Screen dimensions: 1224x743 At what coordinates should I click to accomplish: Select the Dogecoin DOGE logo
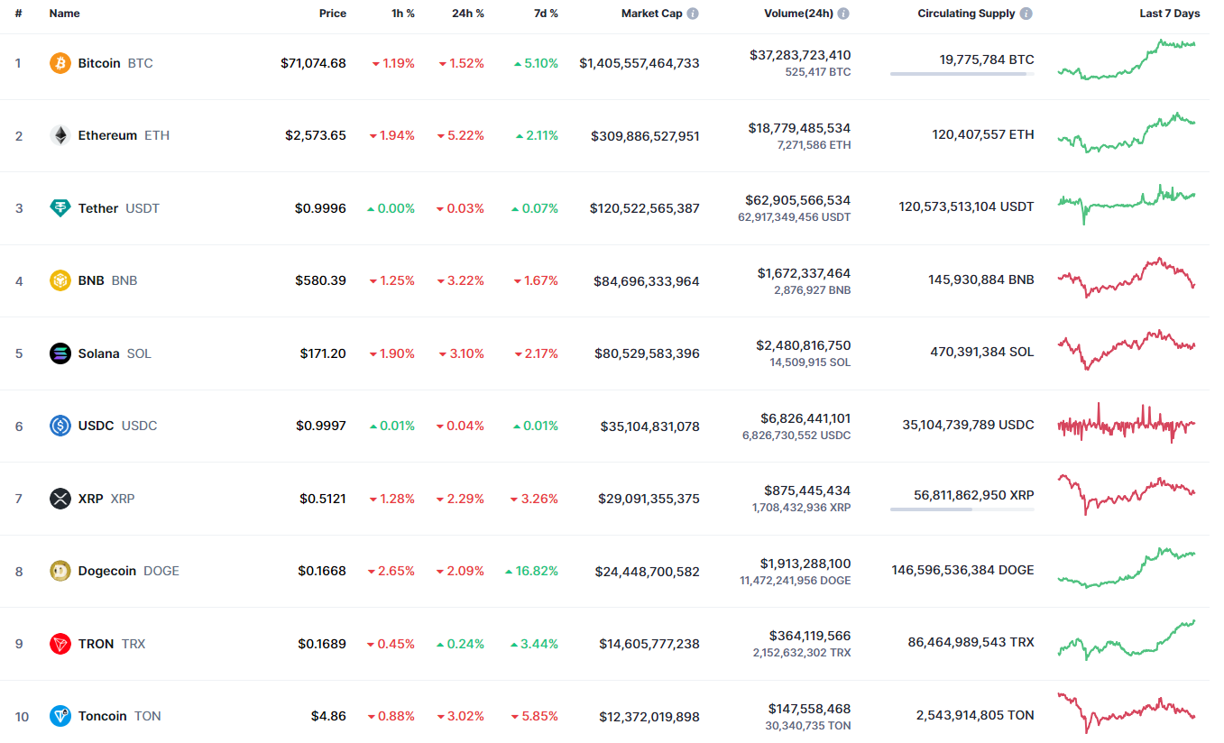(60, 571)
